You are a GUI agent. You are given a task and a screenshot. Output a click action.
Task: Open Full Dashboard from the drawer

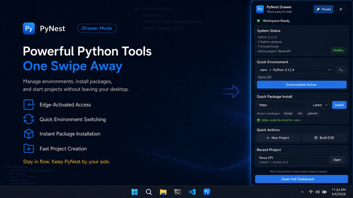tap(302, 179)
